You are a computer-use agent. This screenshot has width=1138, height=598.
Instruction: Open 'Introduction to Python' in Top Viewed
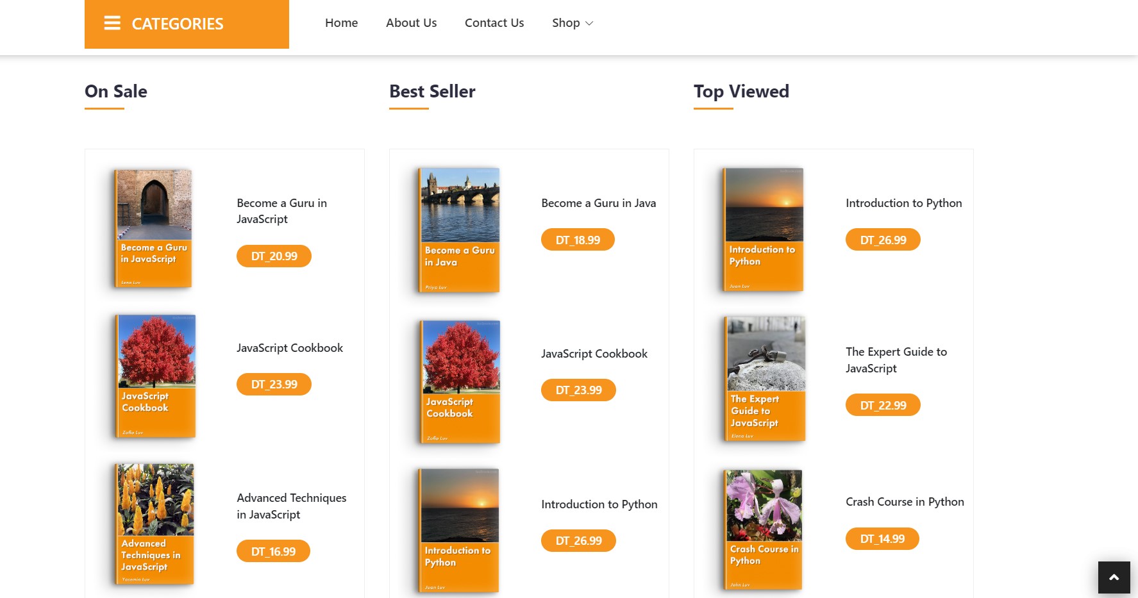pos(903,203)
